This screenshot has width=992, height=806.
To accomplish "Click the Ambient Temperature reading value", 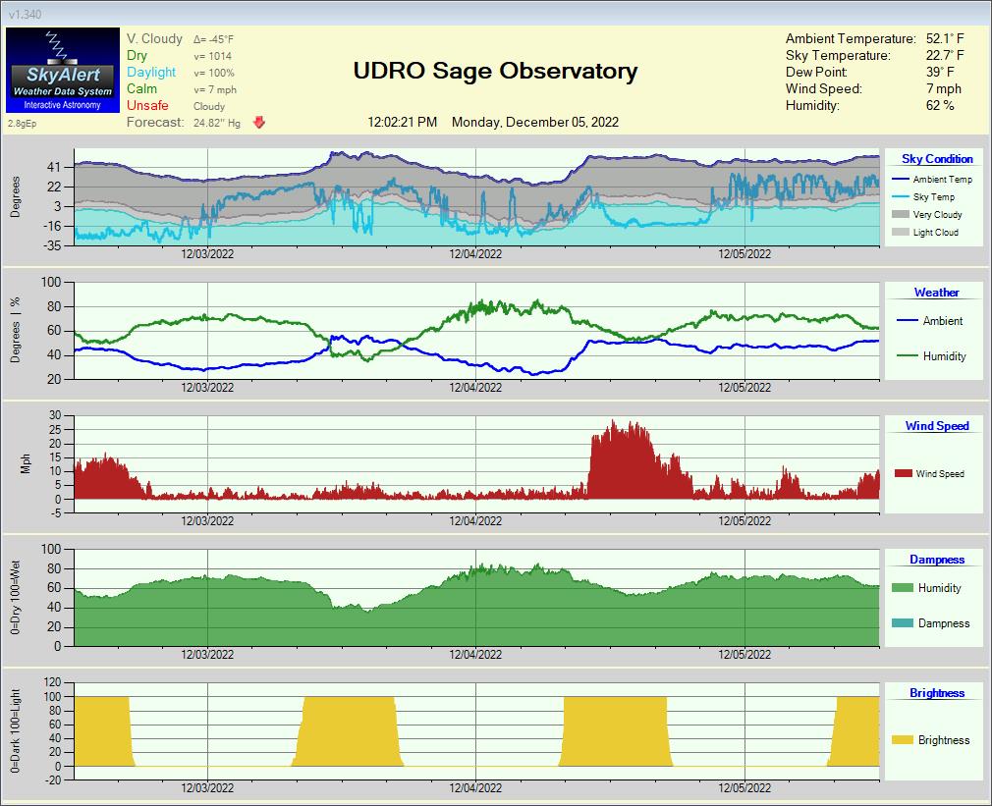I will (x=945, y=38).
